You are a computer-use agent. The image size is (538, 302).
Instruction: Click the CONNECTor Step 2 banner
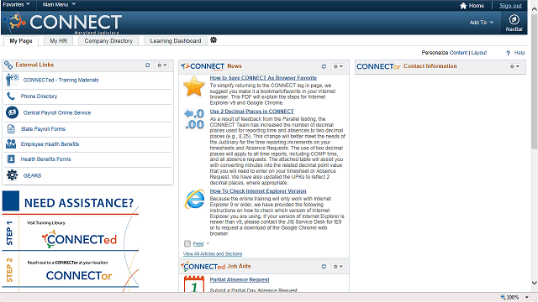coord(71,270)
